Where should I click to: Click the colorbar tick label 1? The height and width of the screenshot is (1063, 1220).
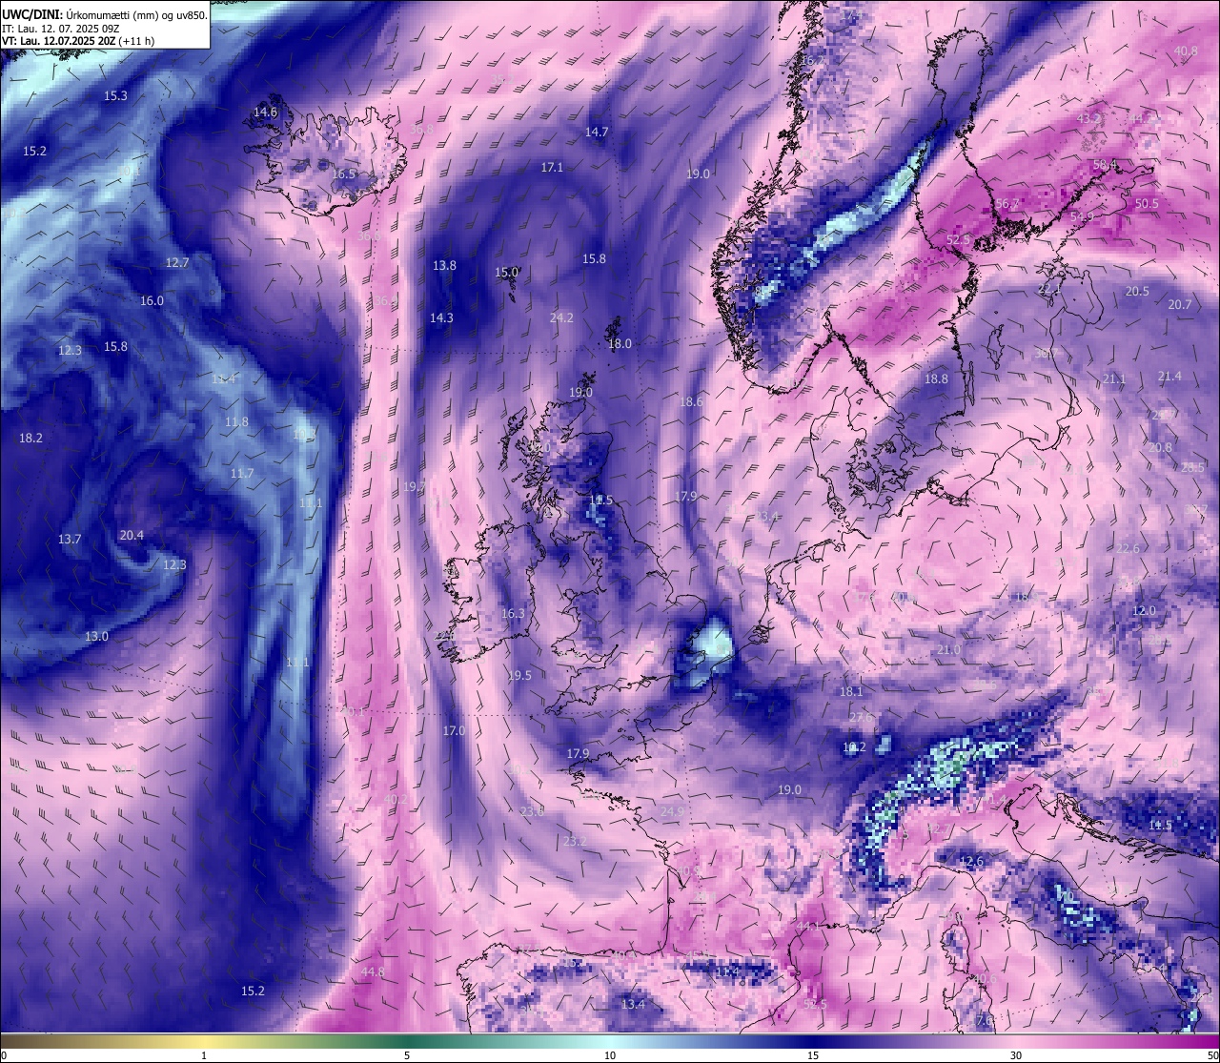[204, 1055]
